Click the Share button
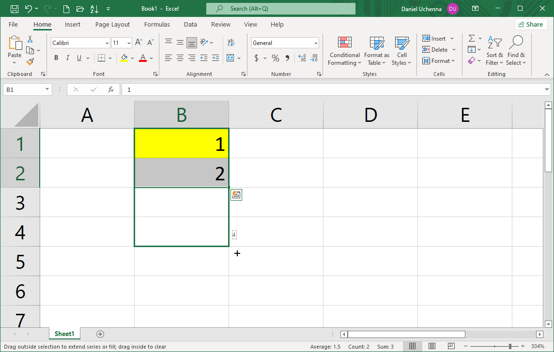This screenshot has width=554, height=352. (x=531, y=24)
